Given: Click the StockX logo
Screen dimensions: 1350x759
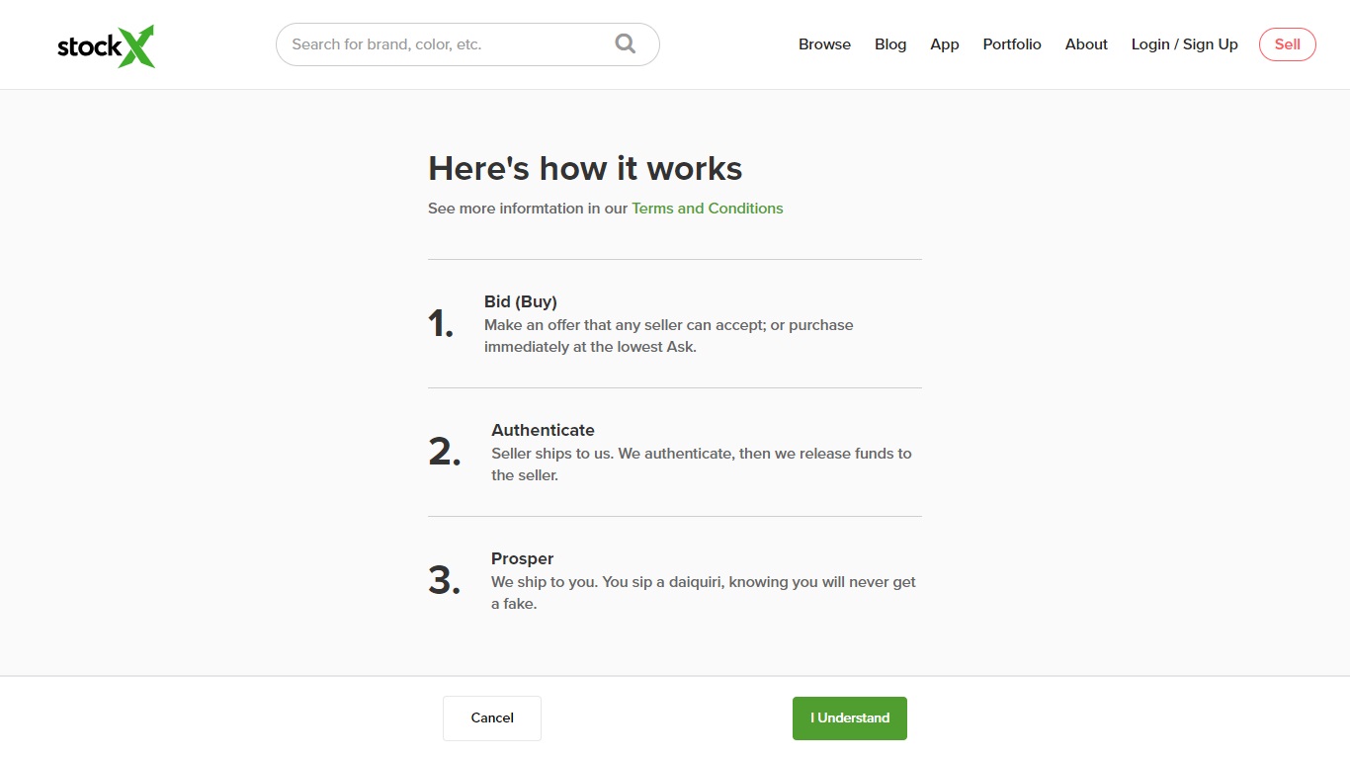Looking at the screenshot, I should pyautogui.click(x=106, y=45).
